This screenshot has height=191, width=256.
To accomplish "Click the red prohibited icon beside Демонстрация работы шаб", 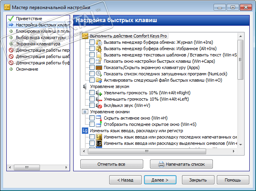I will tap(11, 56).
